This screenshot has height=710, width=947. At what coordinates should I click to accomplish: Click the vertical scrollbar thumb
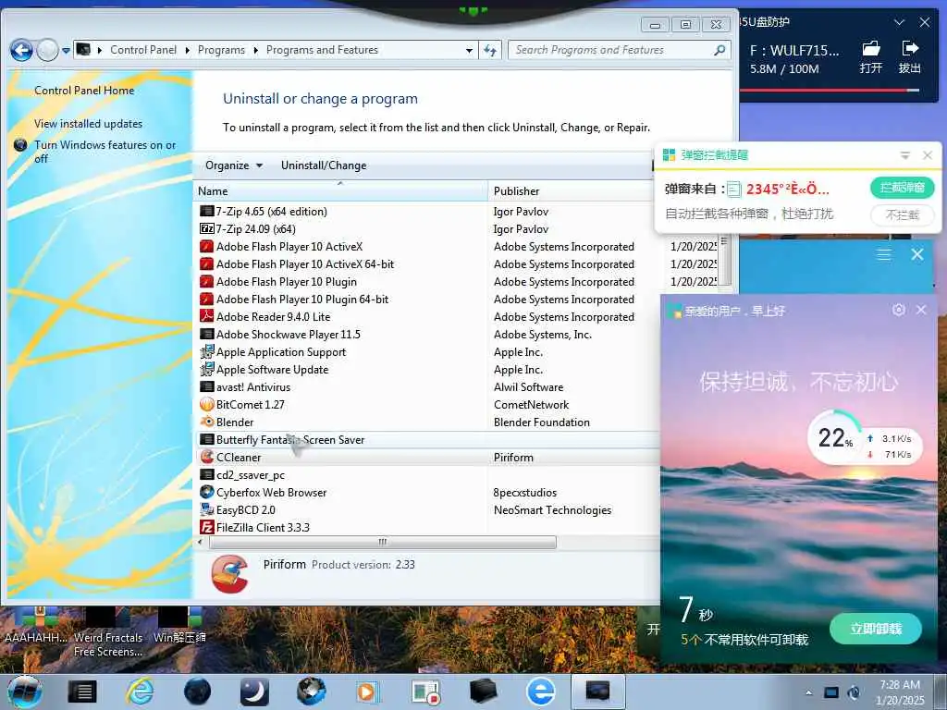(725, 260)
